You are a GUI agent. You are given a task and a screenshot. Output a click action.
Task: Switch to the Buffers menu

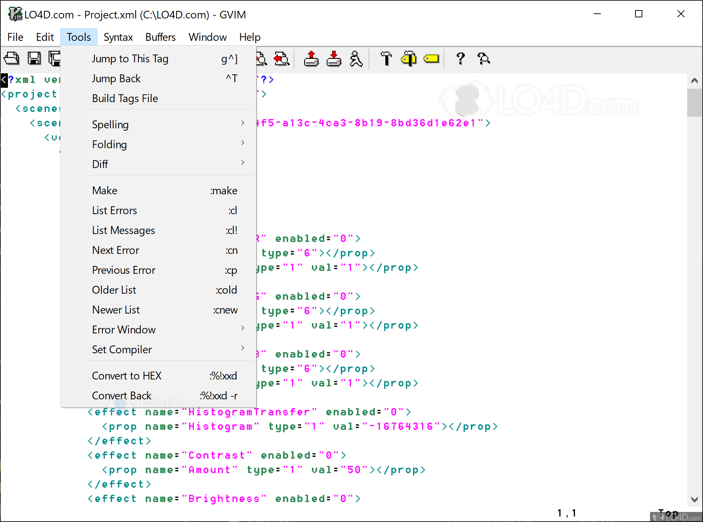[x=160, y=36]
